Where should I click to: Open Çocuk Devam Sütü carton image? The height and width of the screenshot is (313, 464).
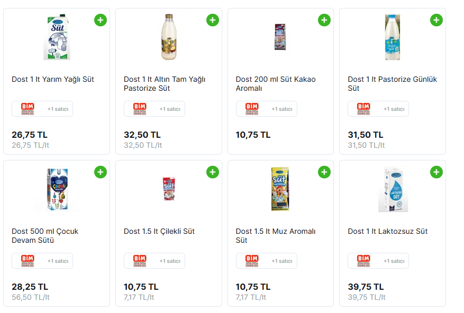coord(57,189)
